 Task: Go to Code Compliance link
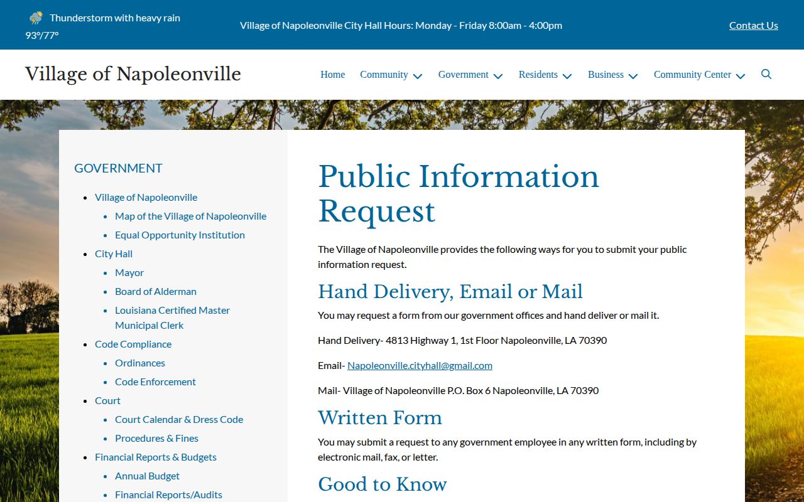pyautogui.click(x=133, y=344)
